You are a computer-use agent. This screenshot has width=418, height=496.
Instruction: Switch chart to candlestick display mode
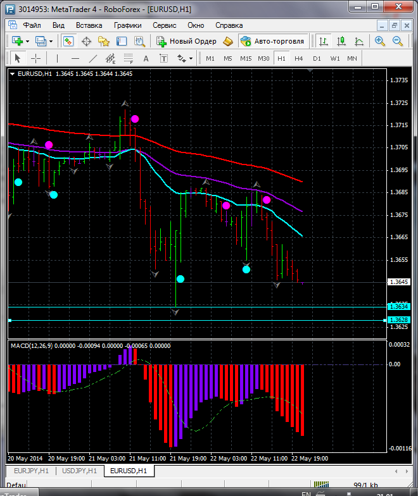click(x=341, y=41)
